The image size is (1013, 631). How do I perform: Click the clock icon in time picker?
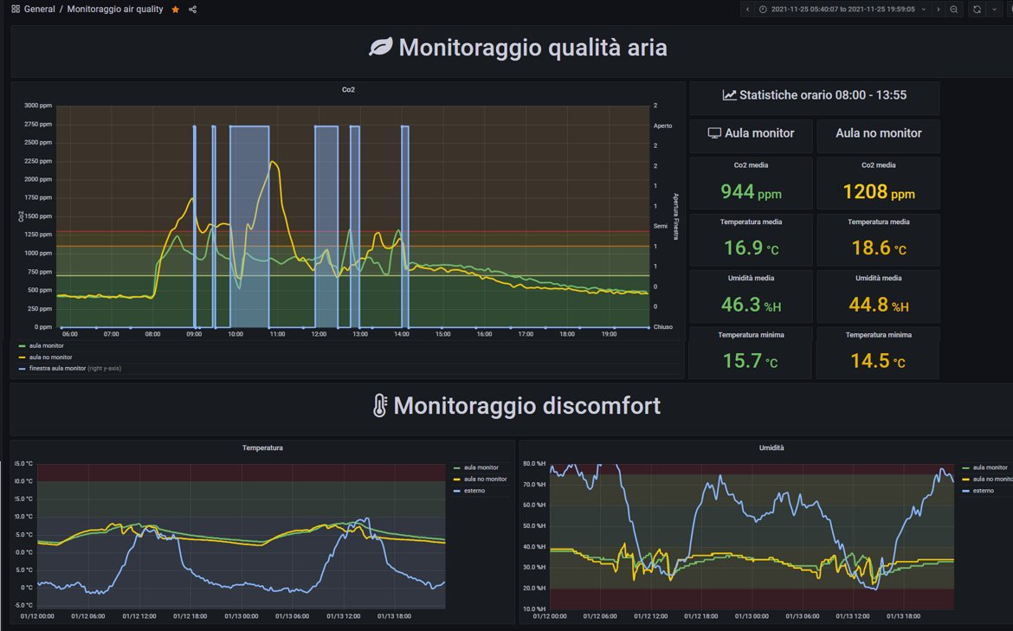pyautogui.click(x=763, y=10)
